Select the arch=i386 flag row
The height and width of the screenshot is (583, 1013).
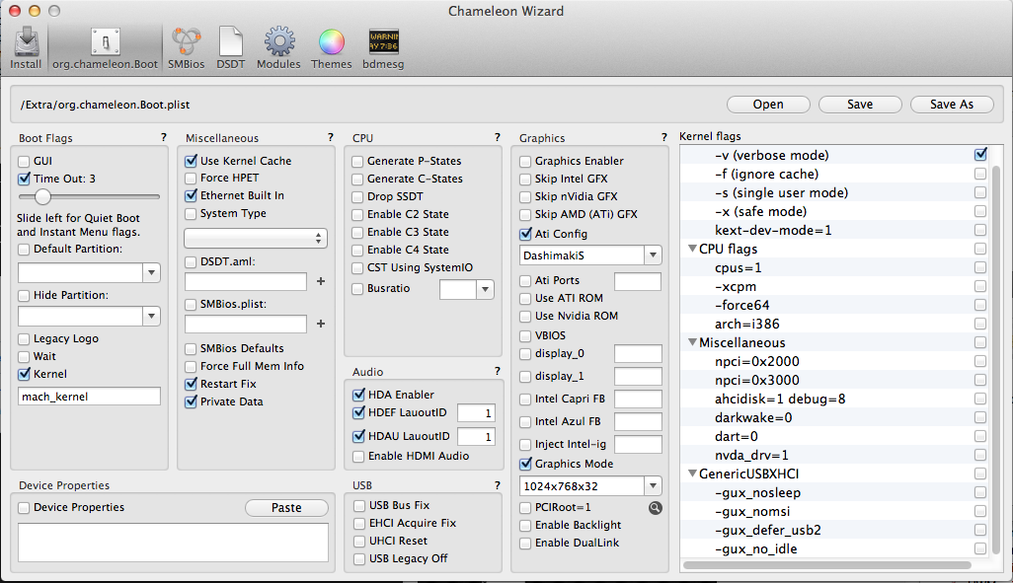836,324
